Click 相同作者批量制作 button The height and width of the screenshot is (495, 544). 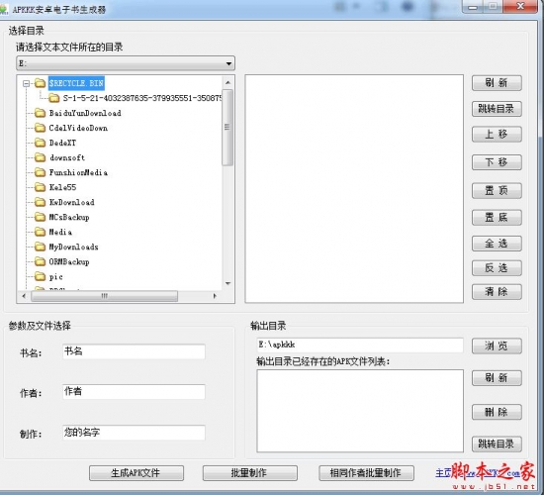click(366, 473)
